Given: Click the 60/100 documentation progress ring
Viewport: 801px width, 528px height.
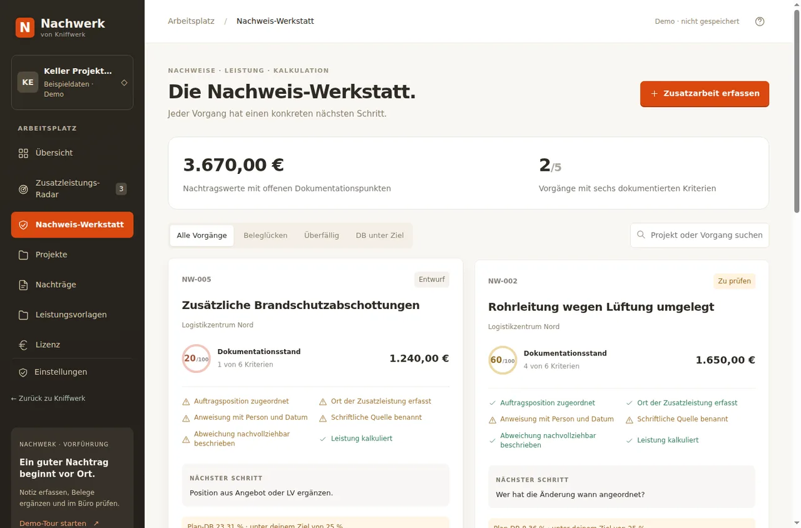Looking at the screenshot, I should click(503, 360).
